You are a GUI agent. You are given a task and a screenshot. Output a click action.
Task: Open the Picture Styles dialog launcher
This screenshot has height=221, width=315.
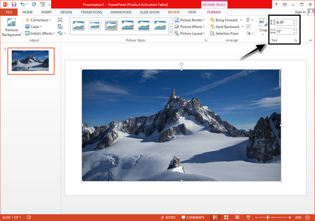pyautogui.click(x=206, y=40)
